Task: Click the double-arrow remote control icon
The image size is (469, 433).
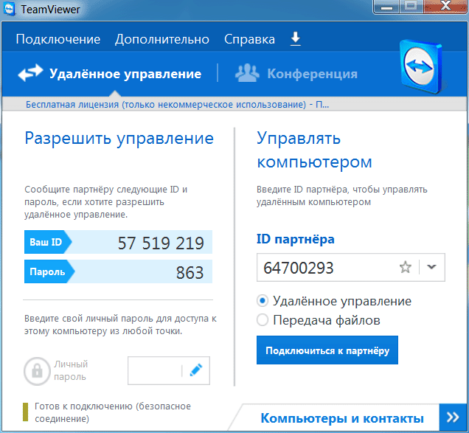Action: pyautogui.click(x=30, y=73)
